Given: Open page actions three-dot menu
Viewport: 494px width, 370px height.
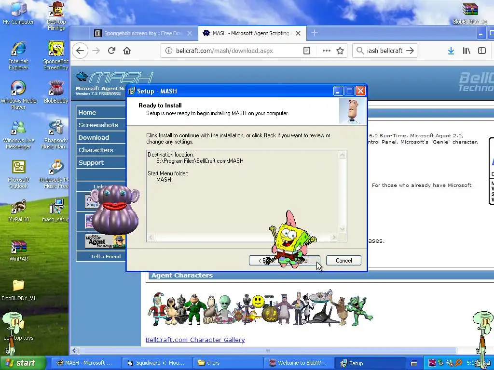Looking at the screenshot, I should tap(327, 51).
